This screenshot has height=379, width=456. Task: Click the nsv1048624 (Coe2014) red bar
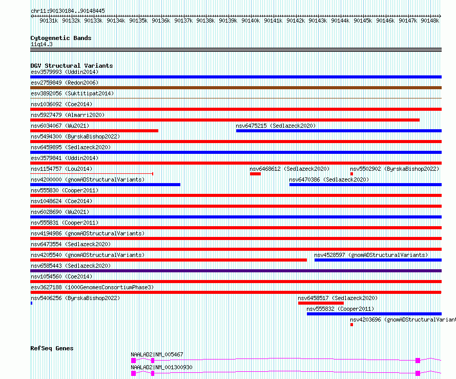click(236, 206)
